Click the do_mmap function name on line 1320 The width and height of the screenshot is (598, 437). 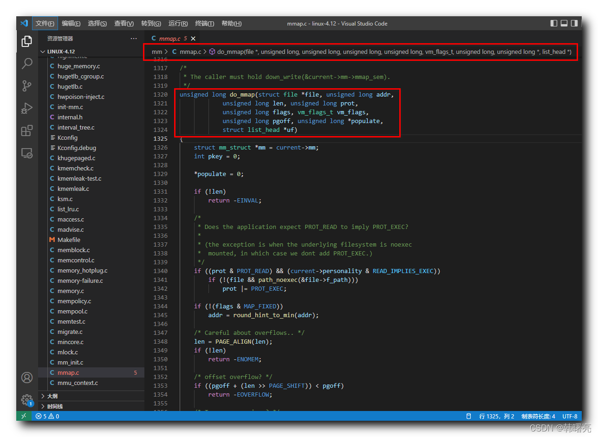click(242, 94)
